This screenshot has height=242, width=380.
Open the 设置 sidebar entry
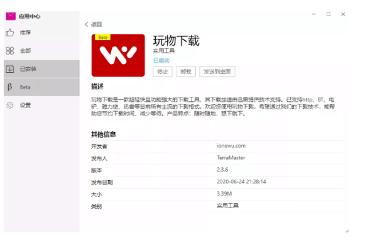[41, 105]
